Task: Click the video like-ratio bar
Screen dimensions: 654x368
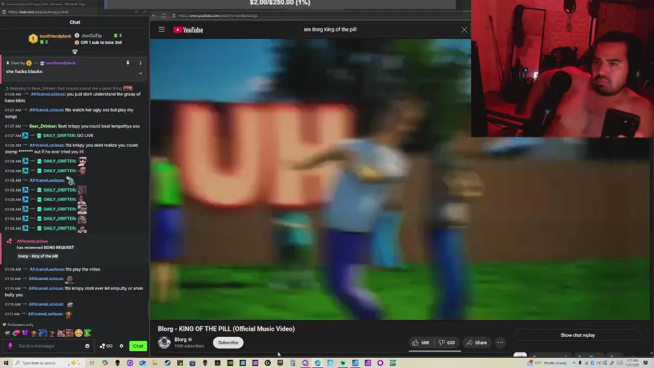Action: point(435,351)
